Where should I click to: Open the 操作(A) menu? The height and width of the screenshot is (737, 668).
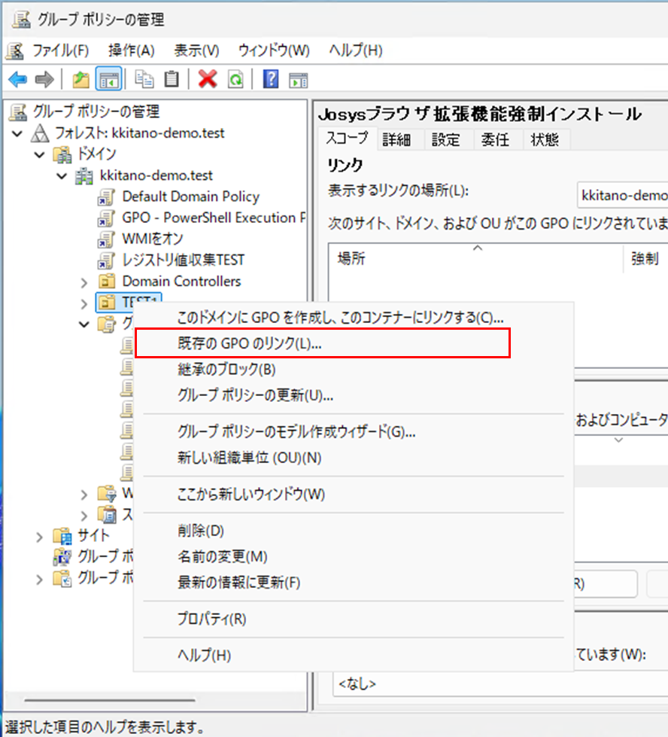tap(131, 50)
